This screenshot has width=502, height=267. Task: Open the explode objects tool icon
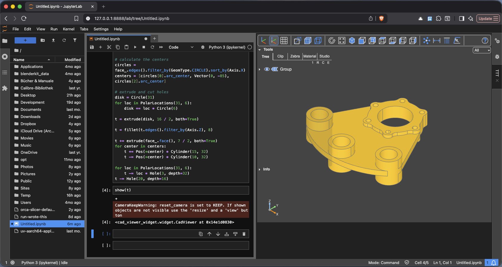point(427,41)
